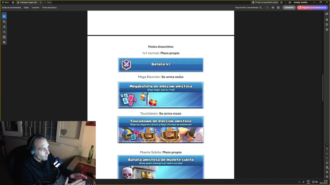Image resolution: width=330 pixels, height=185 pixels.
Task: Open Todas las herramientas
Action: 11,7
